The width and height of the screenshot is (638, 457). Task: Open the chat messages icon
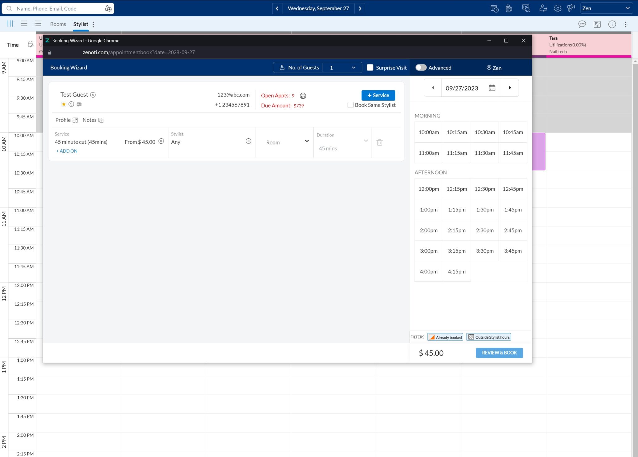pyautogui.click(x=582, y=24)
